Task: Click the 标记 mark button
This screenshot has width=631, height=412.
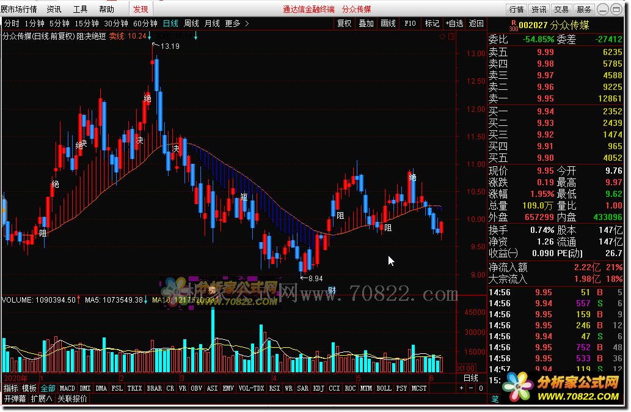Action: point(432,24)
